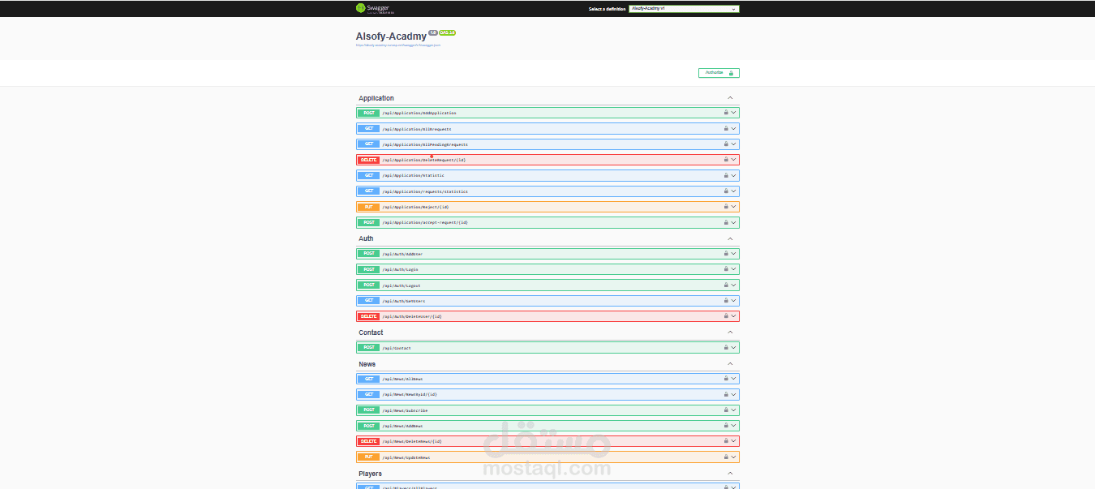Click the Auth section heading

coord(367,238)
